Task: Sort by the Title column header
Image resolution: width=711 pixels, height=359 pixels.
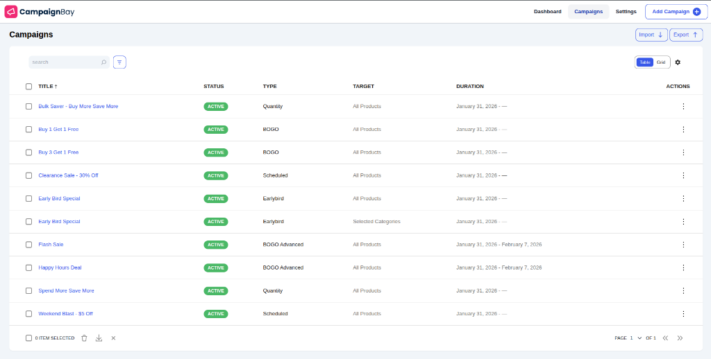Action: click(x=47, y=87)
